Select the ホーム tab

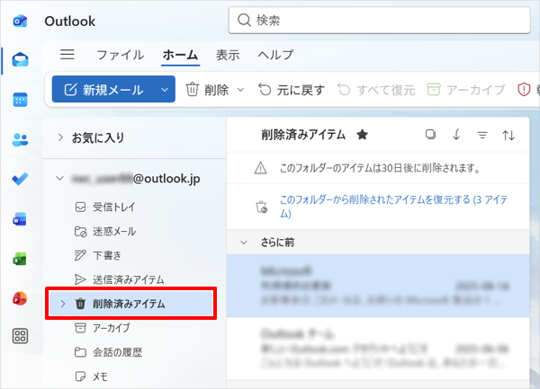click(x=181, y=55)
